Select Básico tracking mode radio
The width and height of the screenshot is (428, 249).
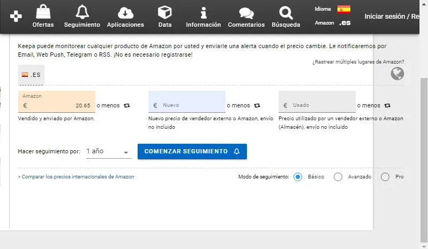tap(297, 177)
